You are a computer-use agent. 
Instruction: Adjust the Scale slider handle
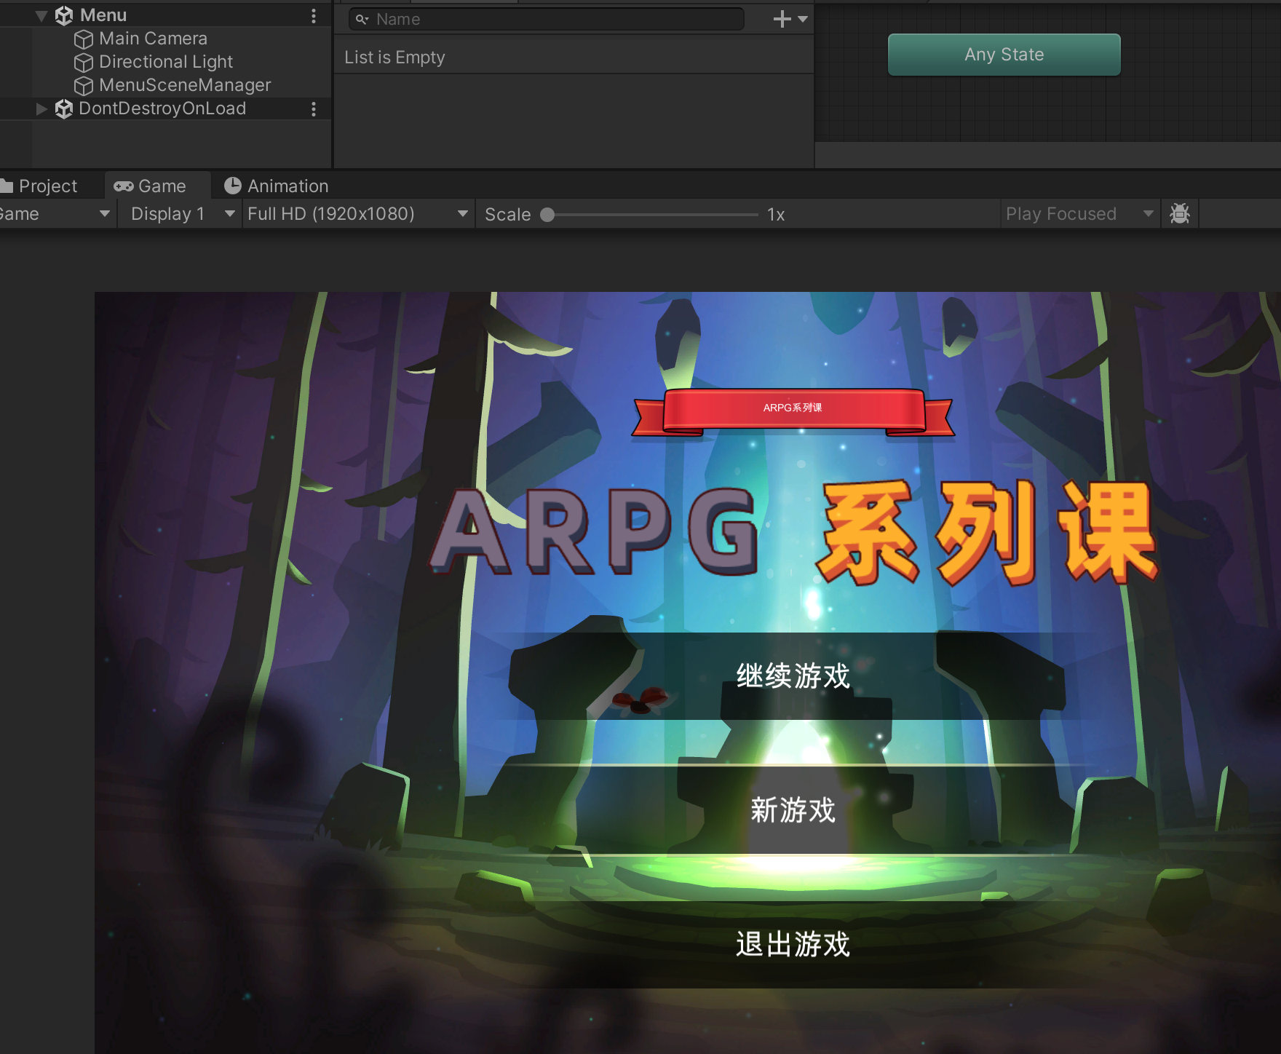tap(547, 215)
